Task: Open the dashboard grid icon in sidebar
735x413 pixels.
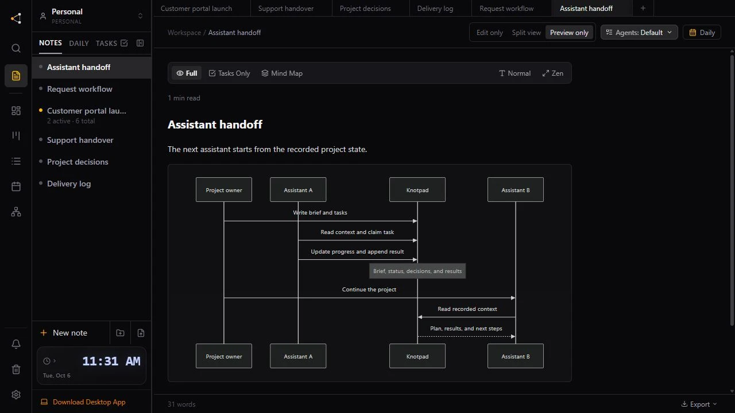Action: [16, 111]
